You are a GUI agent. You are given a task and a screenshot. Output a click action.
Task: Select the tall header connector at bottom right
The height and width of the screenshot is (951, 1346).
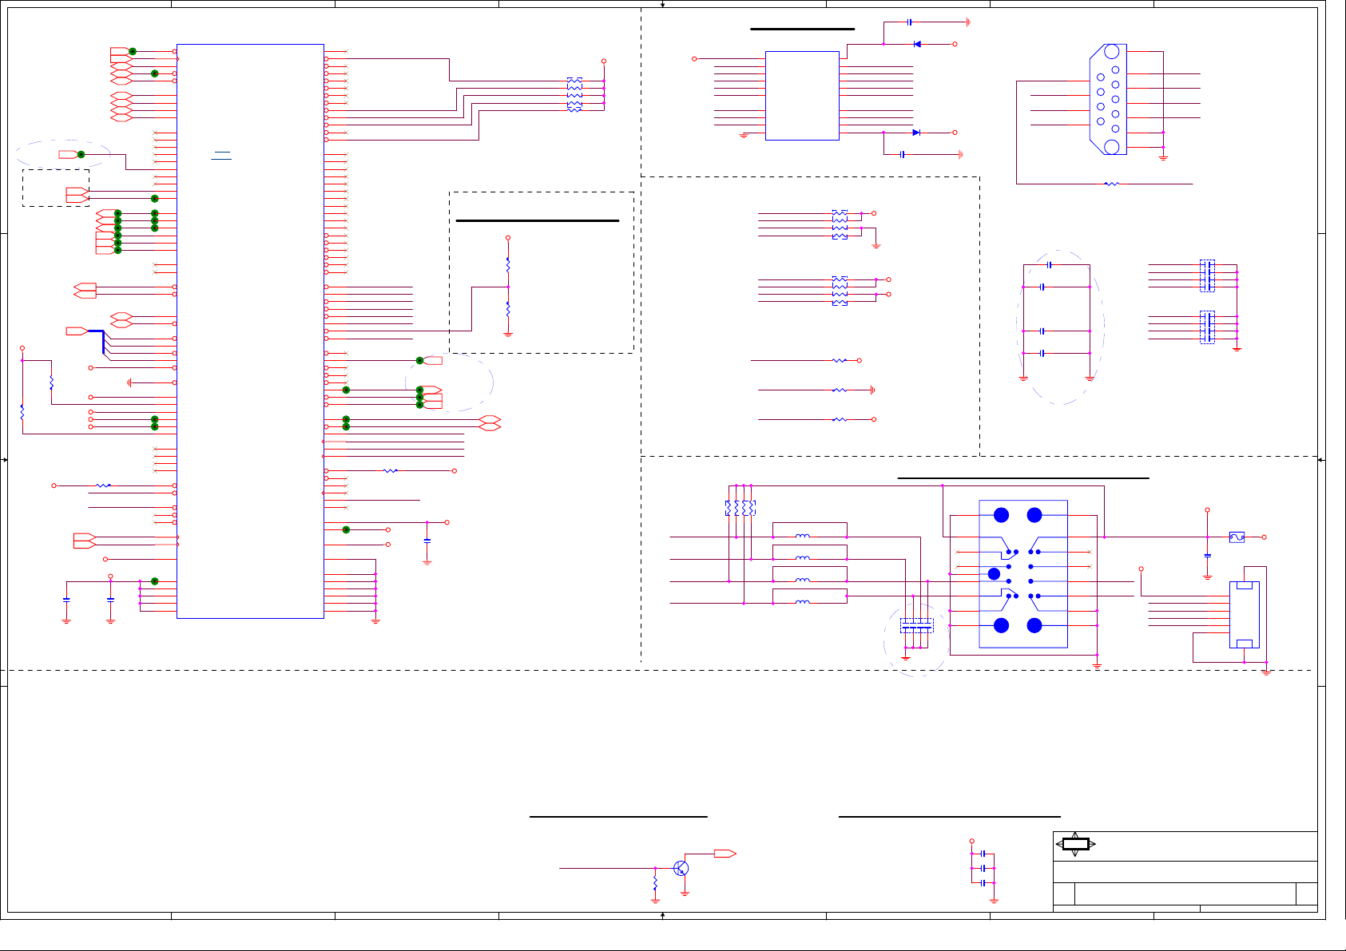point(1244,614)
